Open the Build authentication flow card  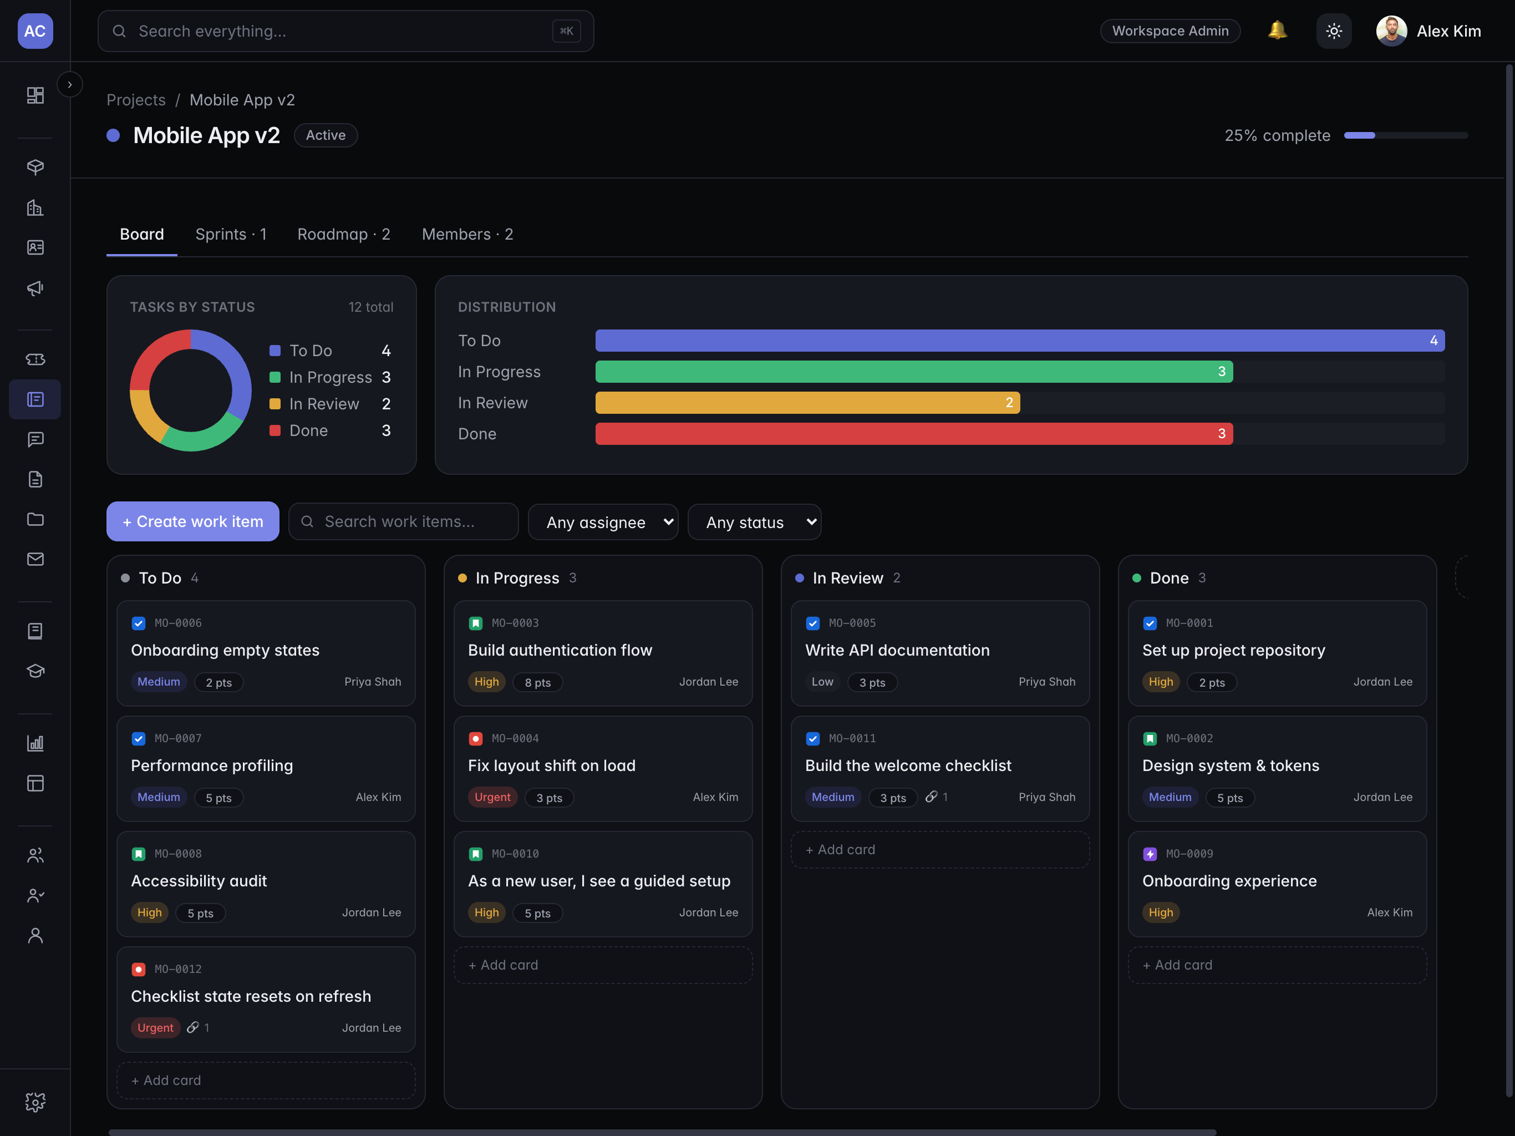pos(603,653)
